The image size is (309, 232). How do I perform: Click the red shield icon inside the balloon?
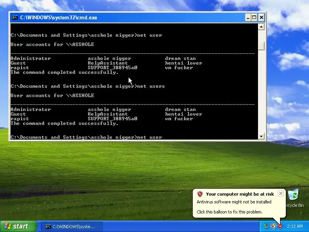pyautogui.click(x=200, y=194)
